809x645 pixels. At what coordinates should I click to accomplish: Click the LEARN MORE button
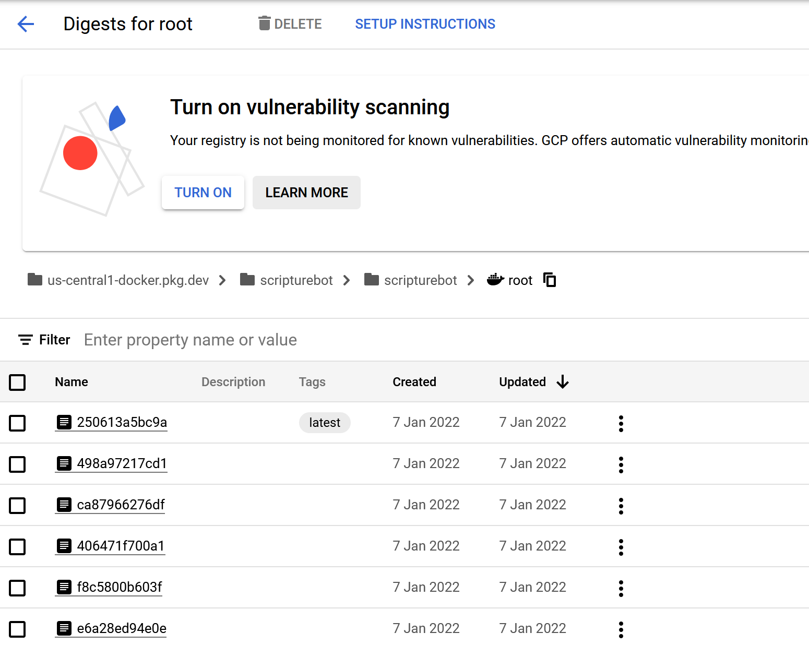click(x=306, y=193)
